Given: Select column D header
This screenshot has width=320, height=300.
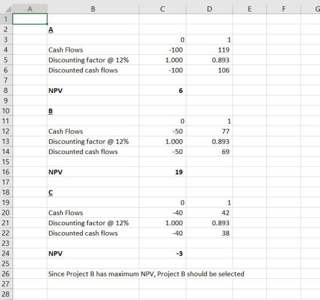Looking at the screenshot, I should pyautogui.click(x=209, y=9).
